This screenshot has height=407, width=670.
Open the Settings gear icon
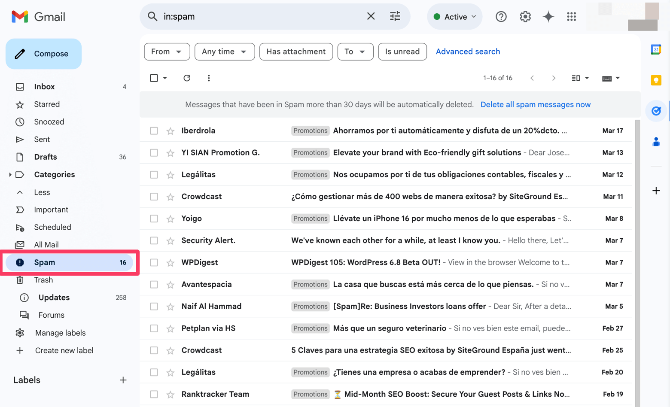pos(525,17)
